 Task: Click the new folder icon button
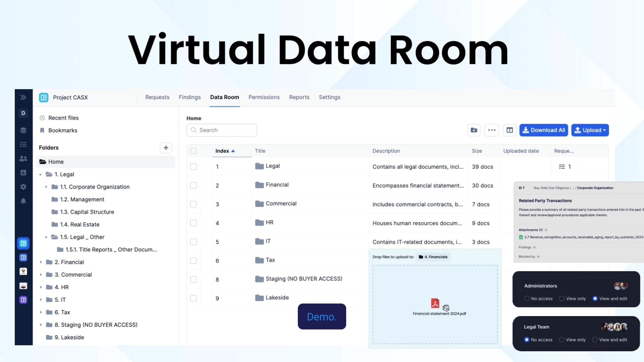tap(474, 130)
